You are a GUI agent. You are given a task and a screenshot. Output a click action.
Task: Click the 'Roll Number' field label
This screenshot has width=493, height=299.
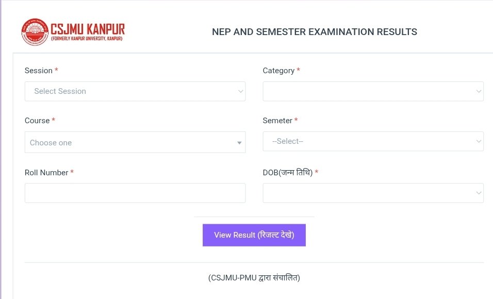[46, 173]
